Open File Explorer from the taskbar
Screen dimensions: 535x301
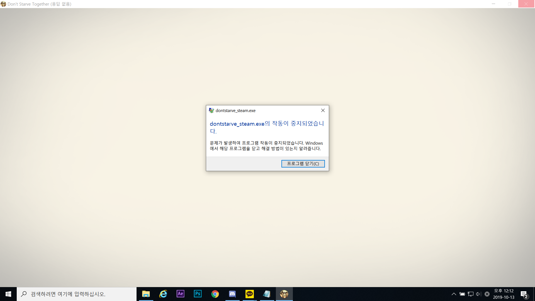click(x=146, y=294)
